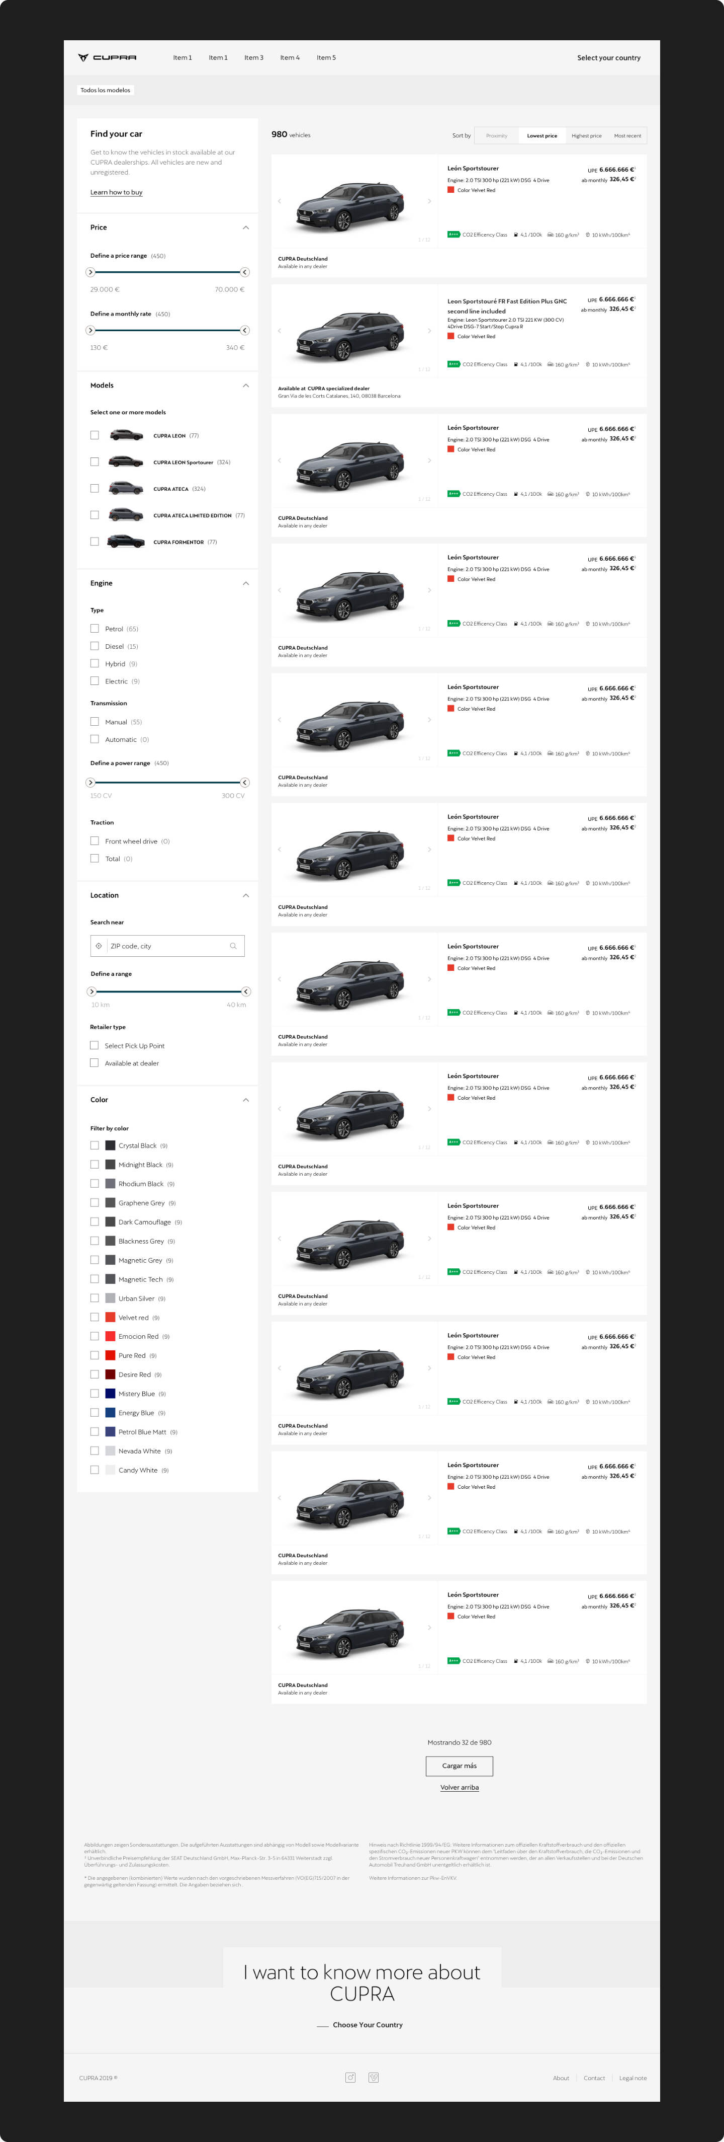Click the CUPRA LEON Sportourer car image
This screenshot has width=724, height=2142.
(x=126, y=462)
